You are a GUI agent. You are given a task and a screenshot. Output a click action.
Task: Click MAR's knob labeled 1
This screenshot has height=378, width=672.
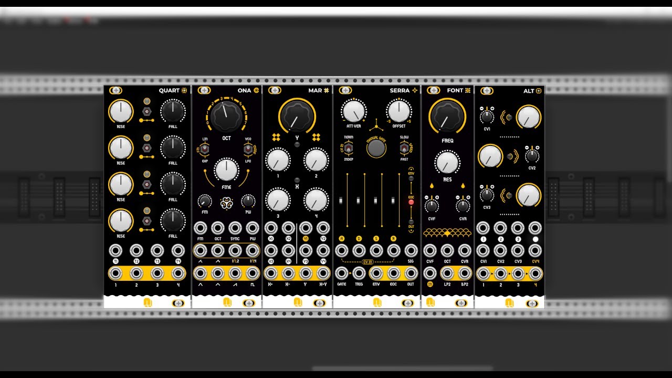[278, 160]
